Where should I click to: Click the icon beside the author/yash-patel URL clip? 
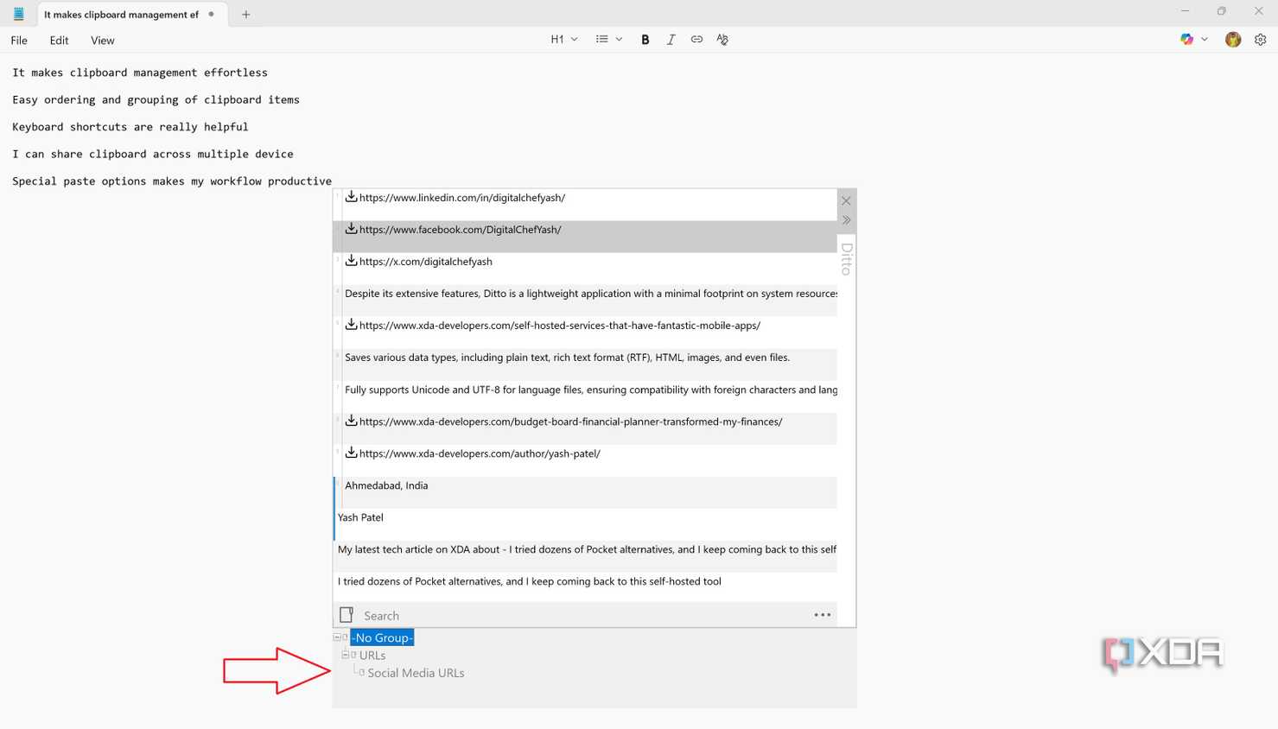click(351, 453)
